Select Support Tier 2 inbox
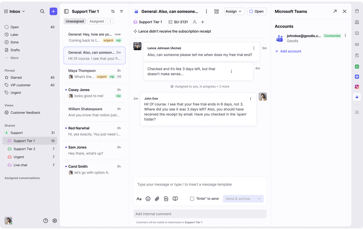The height and width of the screenshot is (230, 363). point(30,149)
